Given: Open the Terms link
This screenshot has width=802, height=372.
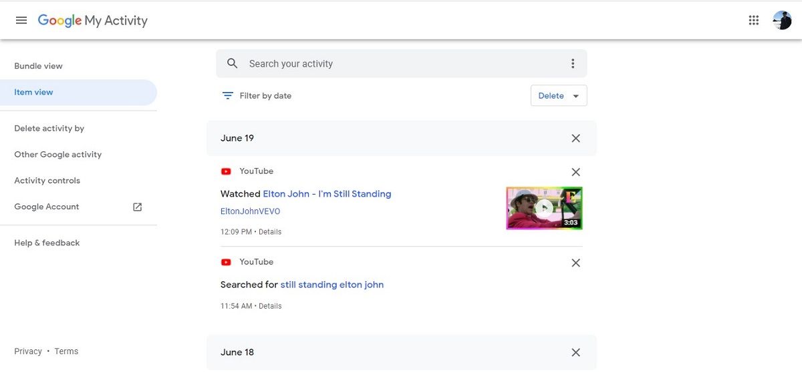Looking at the screenshot, I should coord(66,351).
